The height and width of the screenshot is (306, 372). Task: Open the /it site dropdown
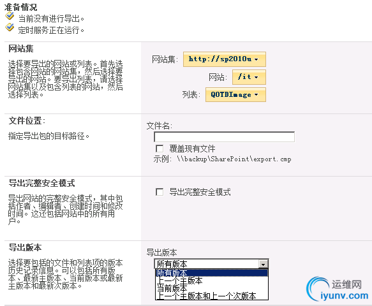point(249,77)
